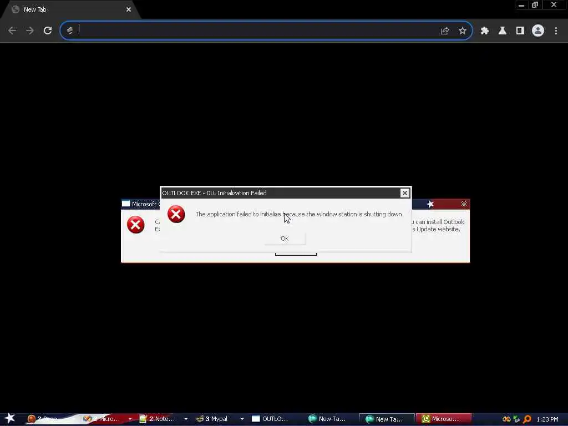The image size is (568, 426).
Task: Click the site info icon in address bar
Action: (x=69, y=31)
